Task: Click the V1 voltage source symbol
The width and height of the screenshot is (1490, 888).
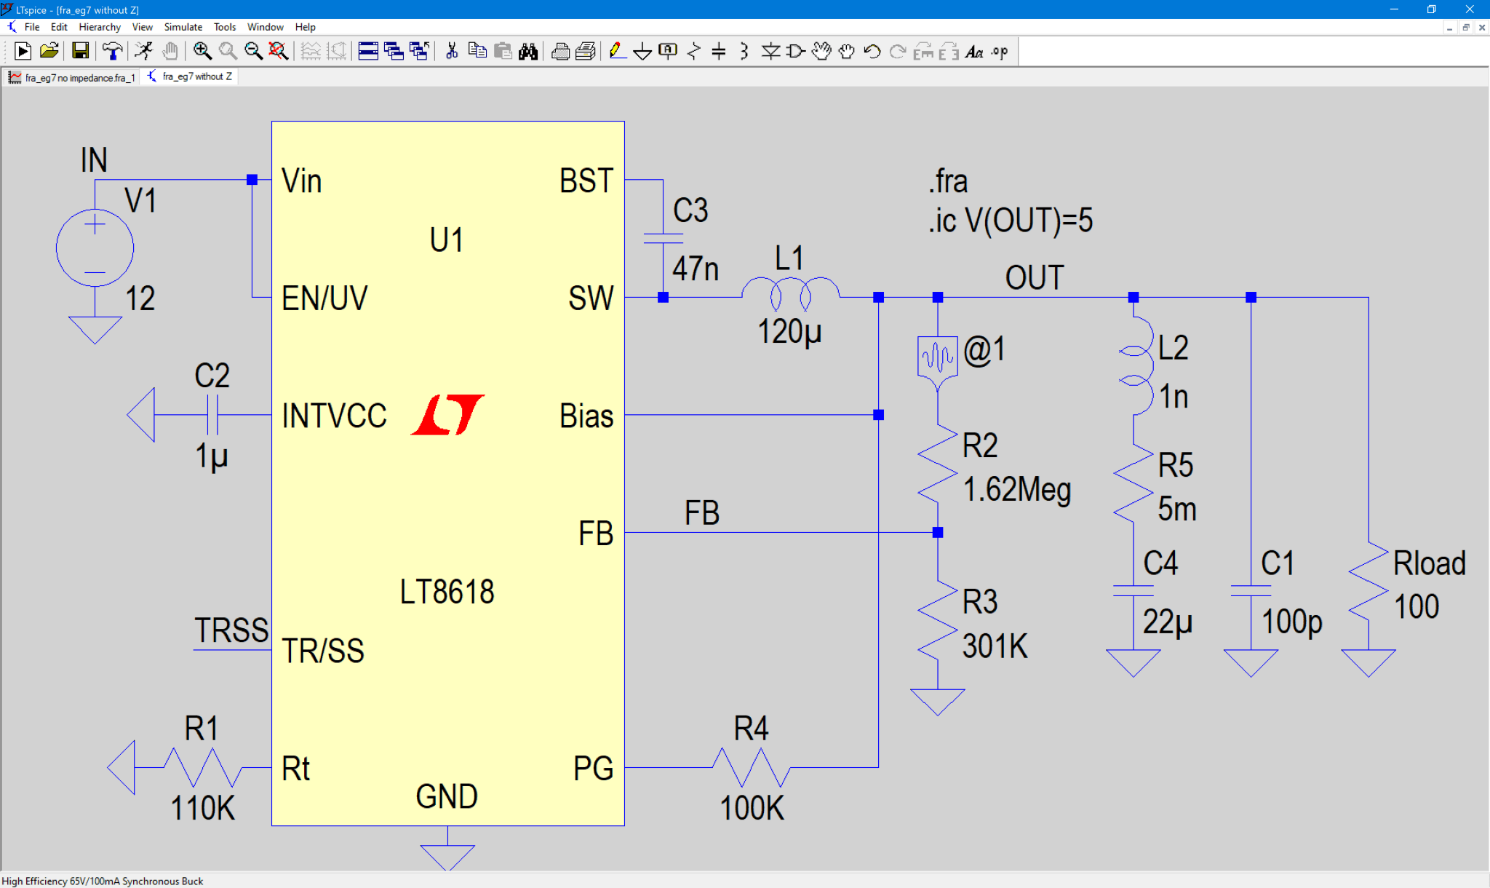Action: coord(95,247)
